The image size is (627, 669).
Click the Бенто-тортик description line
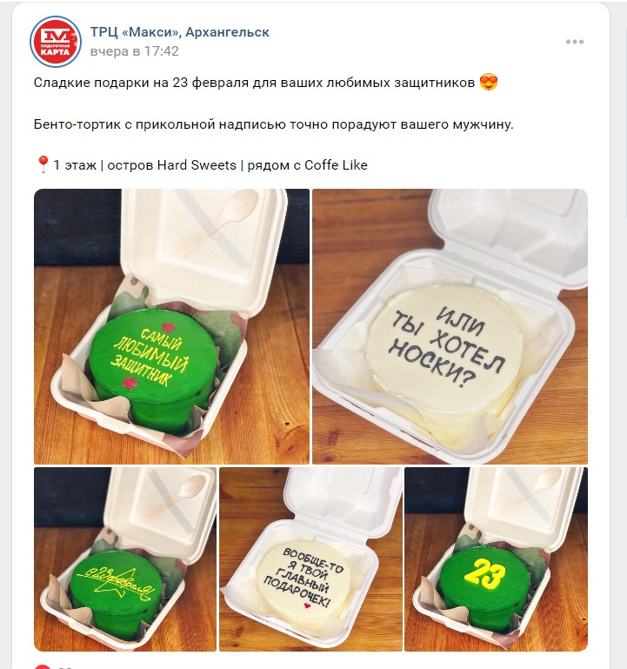[273, 124]
